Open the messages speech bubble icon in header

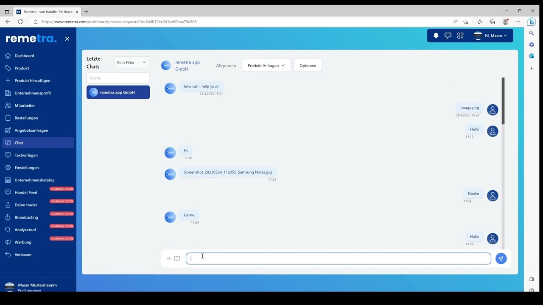tap(448, 36)
